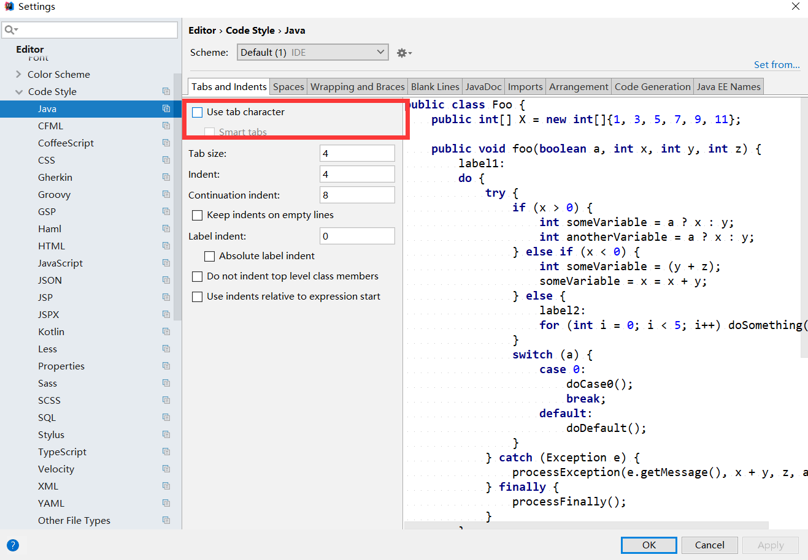The image size is (808, 560).
Task: Click the scheme icon next to Gherkin
Action: [x=166, y=177]
